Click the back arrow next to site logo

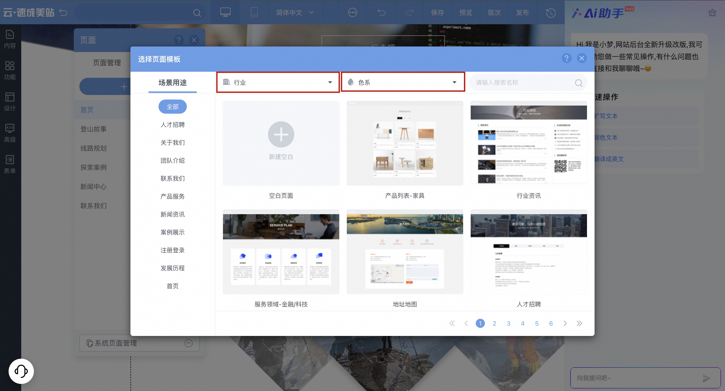click(x=63, y=12)
